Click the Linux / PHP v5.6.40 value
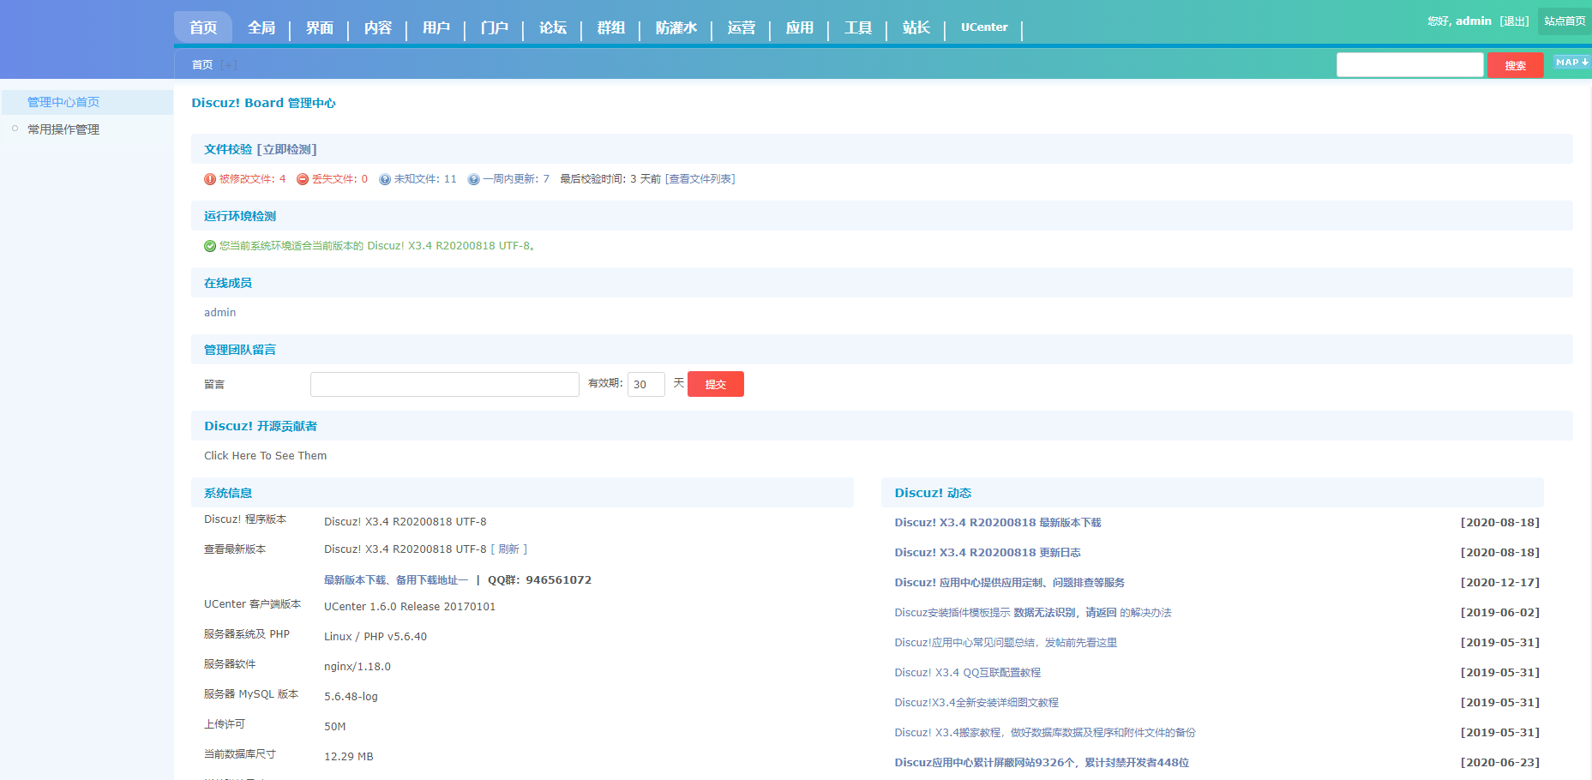 point(375,637)
